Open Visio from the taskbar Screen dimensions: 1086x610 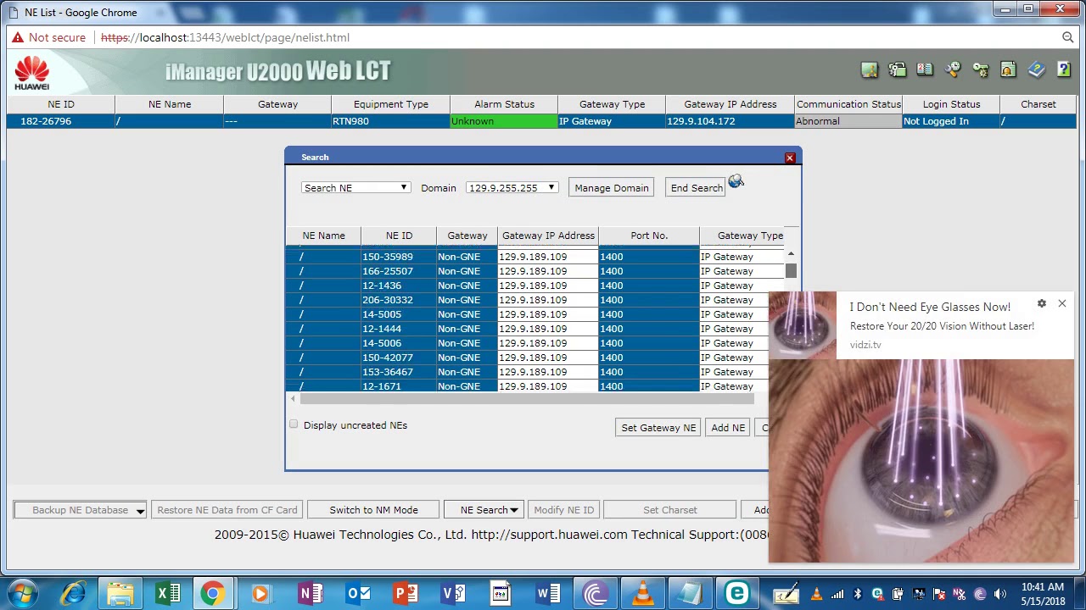[453, 593]
